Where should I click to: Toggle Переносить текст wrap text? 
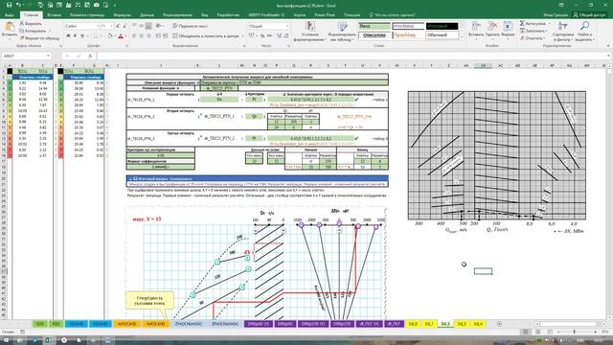[x=191, y=26]
